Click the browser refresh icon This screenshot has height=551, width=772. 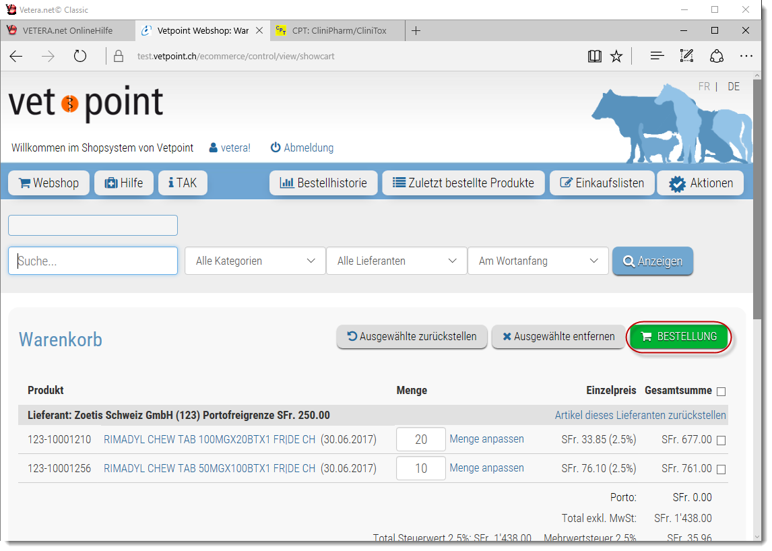tap(80, 57)
